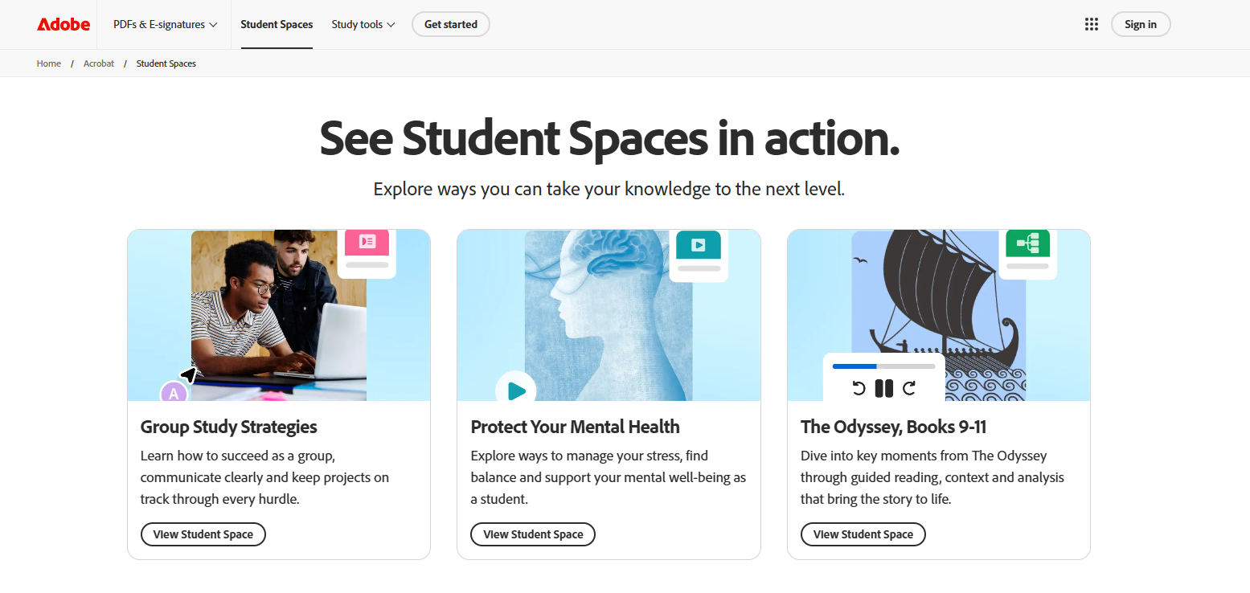1250x593 pixels.
Task: Click the See Student Spaces in action heading
Action: coord(609,138)
